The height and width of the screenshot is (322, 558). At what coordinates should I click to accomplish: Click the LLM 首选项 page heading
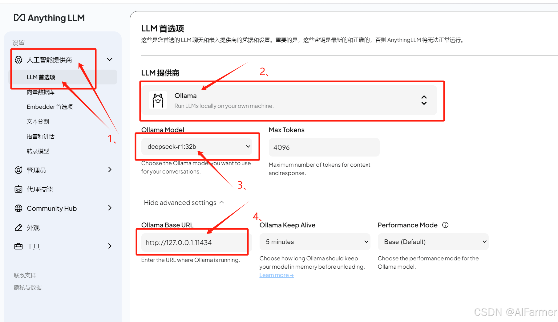tap(163, 29)
